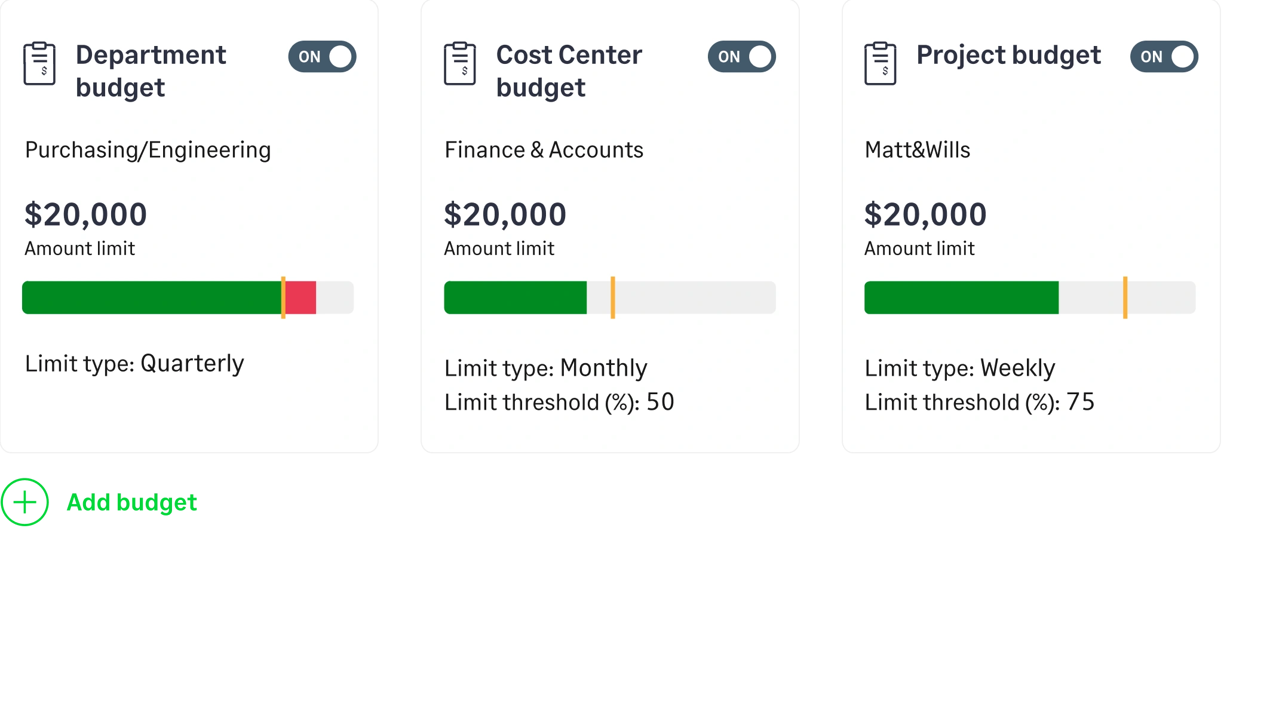
Task: Select the Finance & Accounts label
Action: [544, 150]
